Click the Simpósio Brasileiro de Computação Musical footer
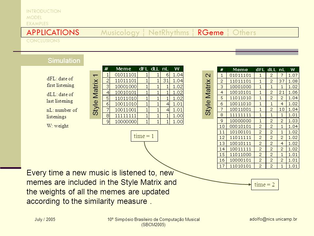Screen dimensions: 314x236 coord(153,222)
